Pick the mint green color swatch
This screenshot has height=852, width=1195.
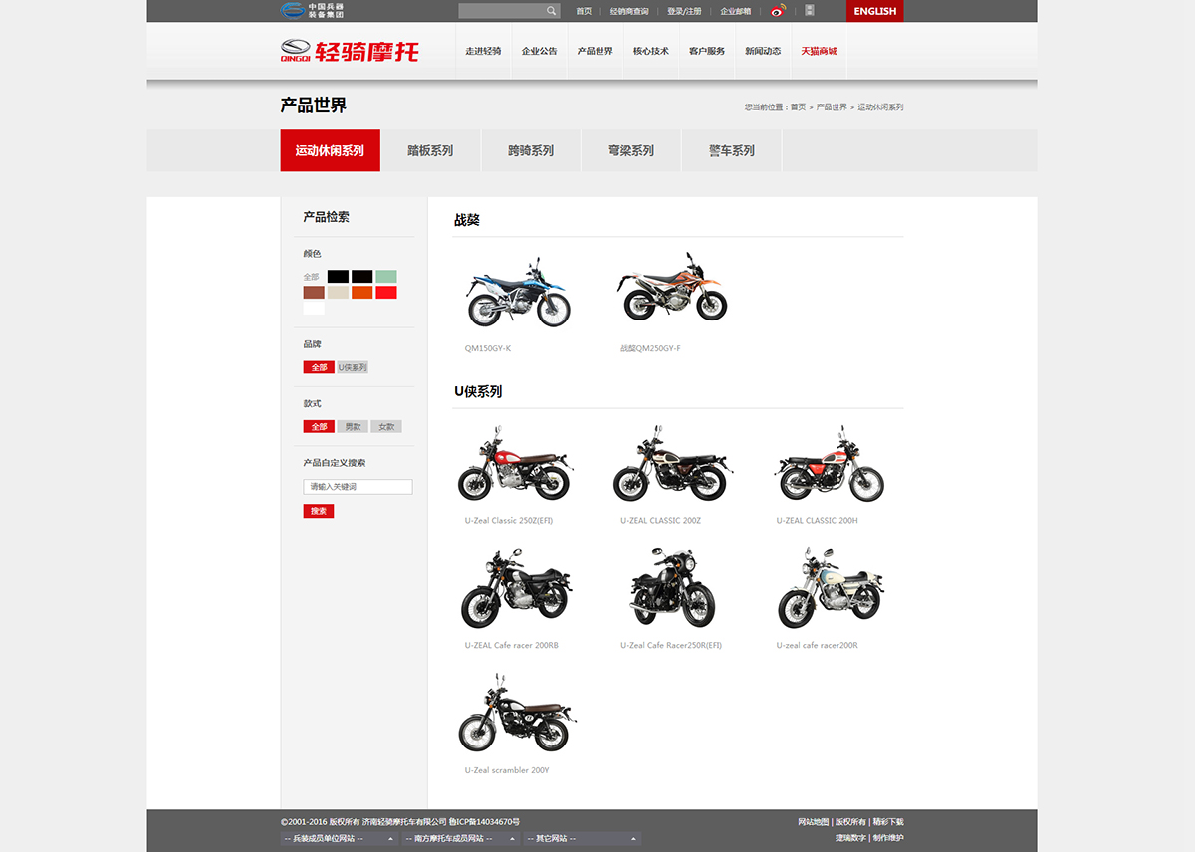point(386,277)
